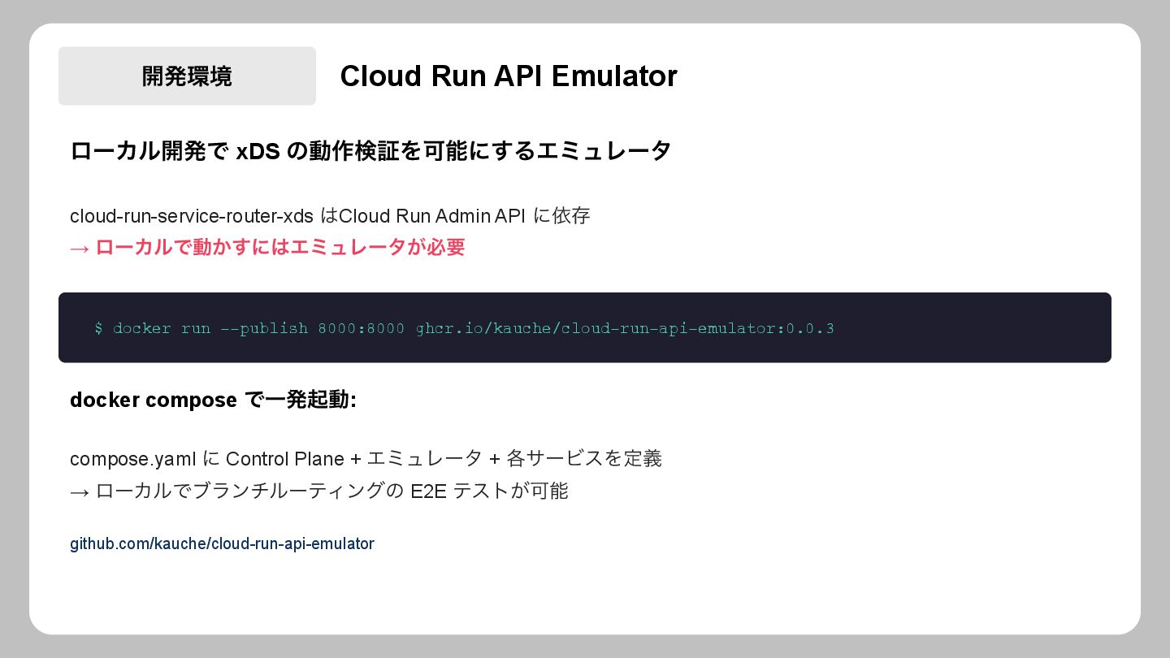Image resolution: width=1170 pixels, height=658 pixels.
Task: Open github.com/kauche/cloud-run-api-emulator link
Action: 222,543
